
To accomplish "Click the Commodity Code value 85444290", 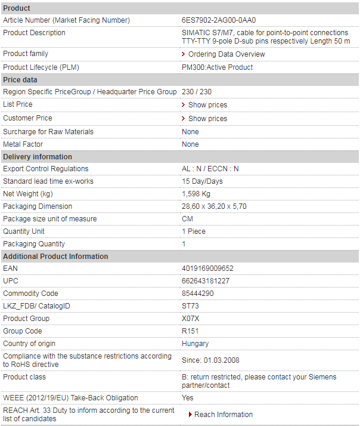I will [x=198, y=294].
